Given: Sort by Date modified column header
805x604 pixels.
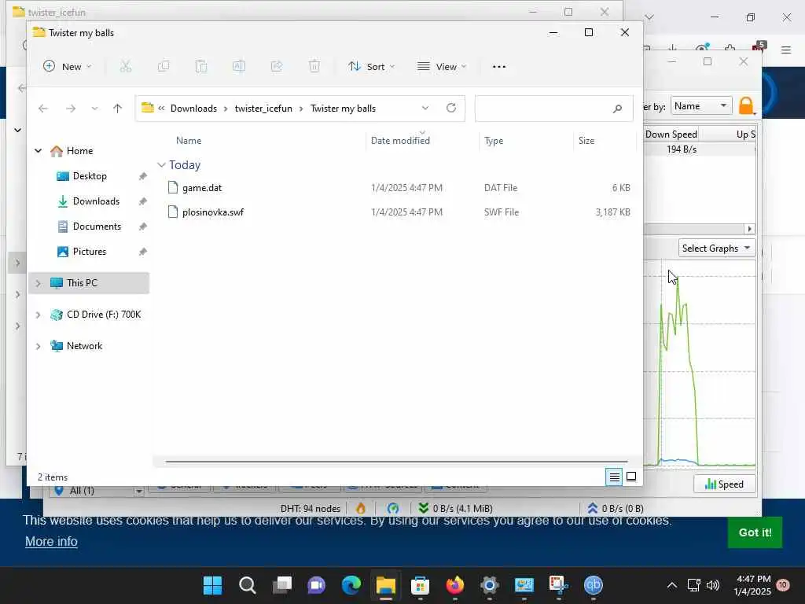Looking at the screenshot, I should (x=400, y=141).
